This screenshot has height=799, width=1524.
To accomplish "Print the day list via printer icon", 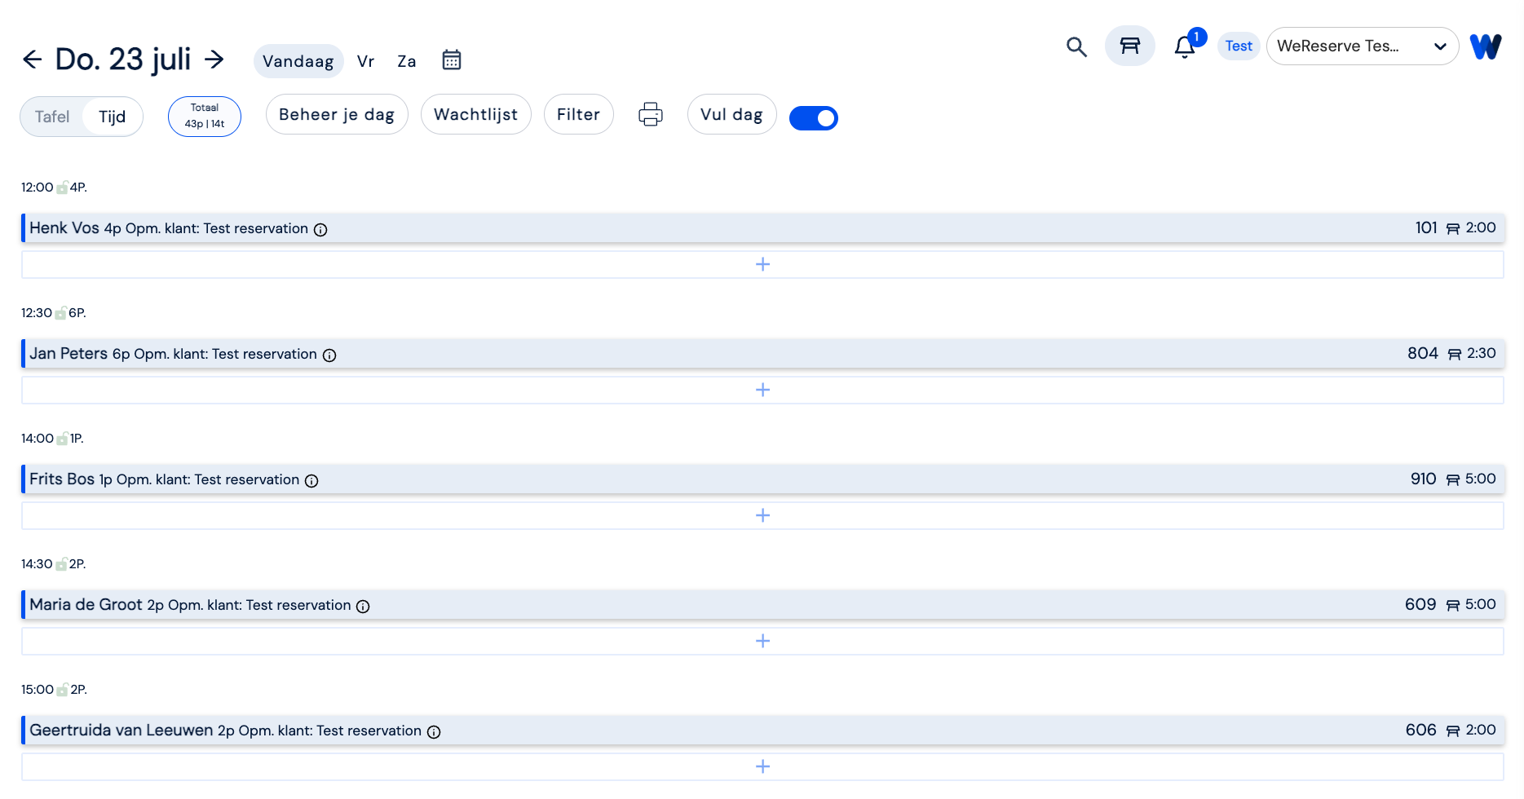I will tap(651, 114).
